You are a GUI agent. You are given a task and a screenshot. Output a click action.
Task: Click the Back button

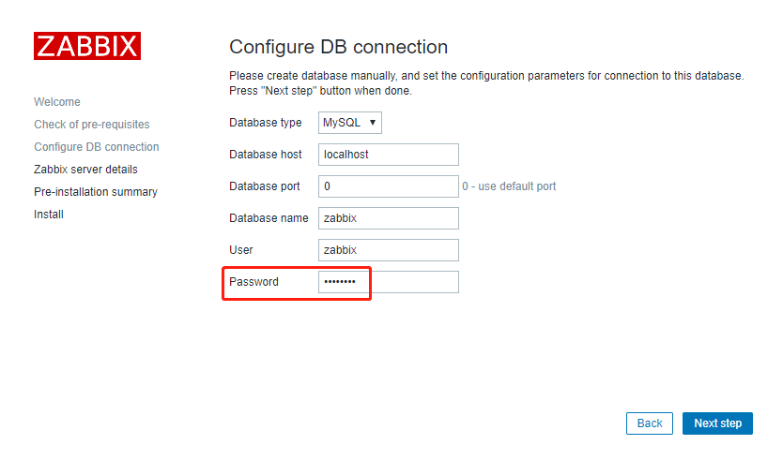(650, 423)
